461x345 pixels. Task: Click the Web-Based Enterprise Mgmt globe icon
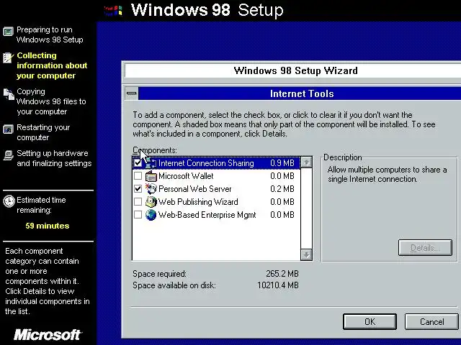coord(151,215)
